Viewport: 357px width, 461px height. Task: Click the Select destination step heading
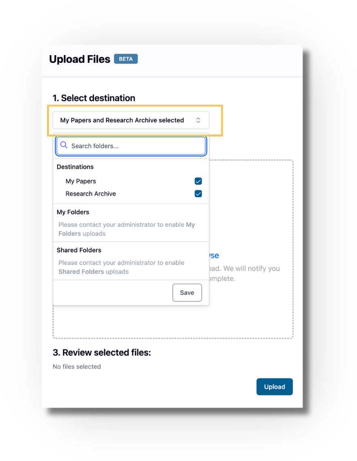coord(94,98)
